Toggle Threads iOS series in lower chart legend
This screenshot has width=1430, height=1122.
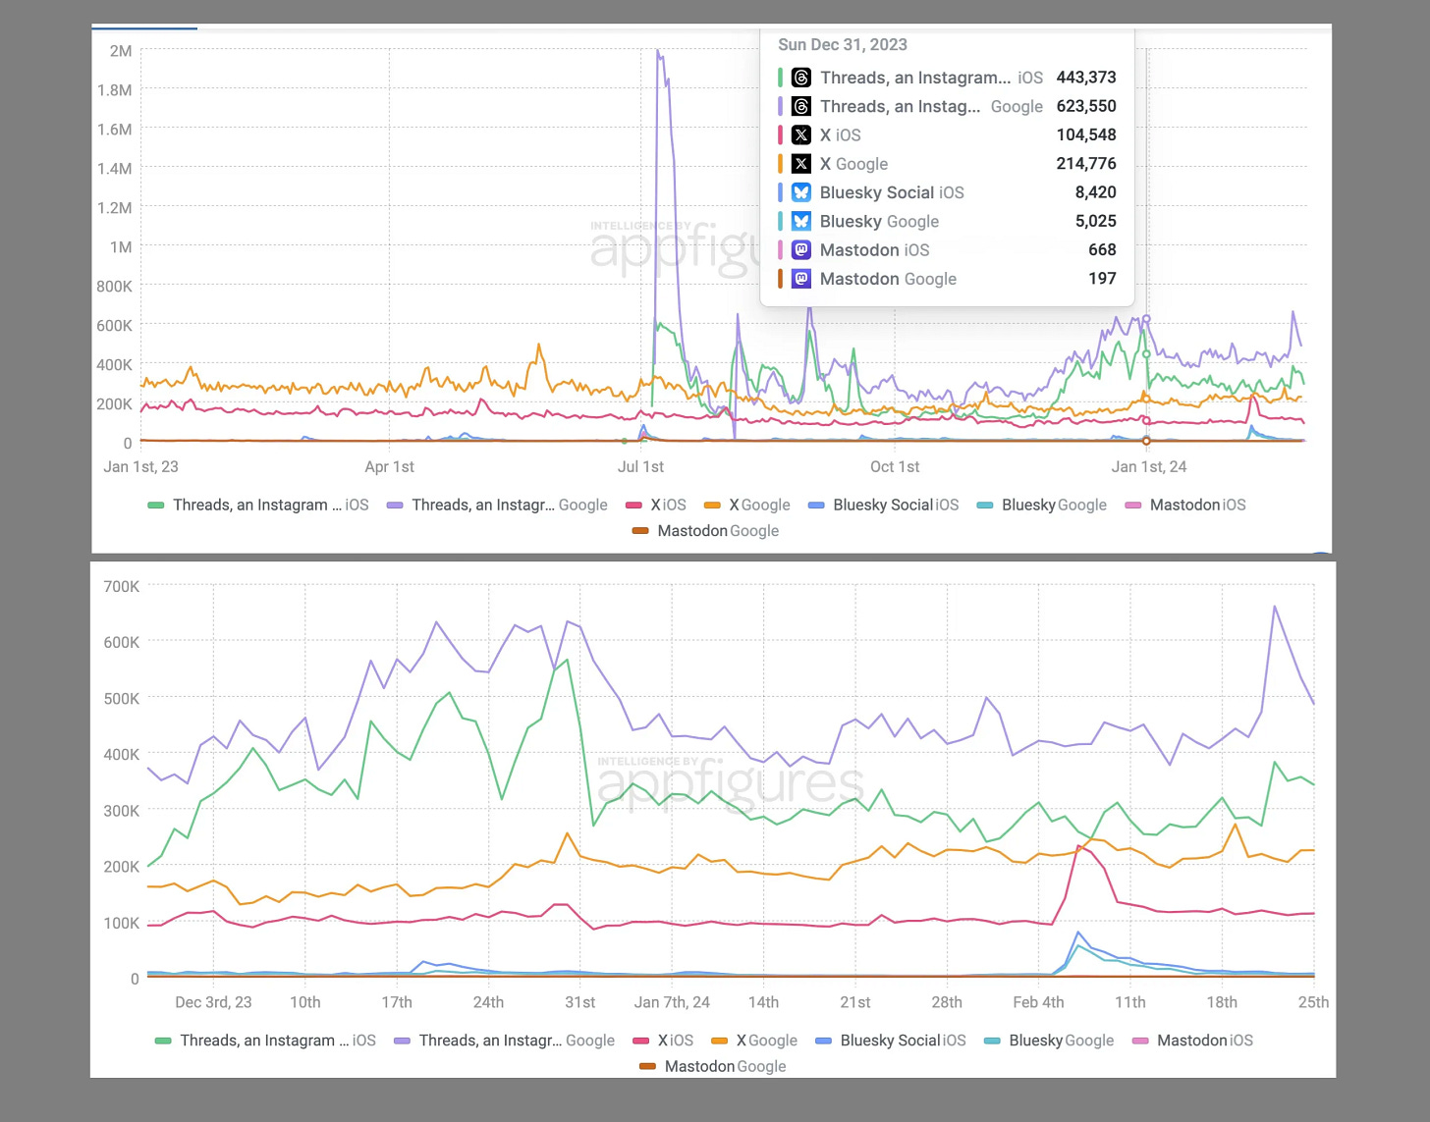265,1041
